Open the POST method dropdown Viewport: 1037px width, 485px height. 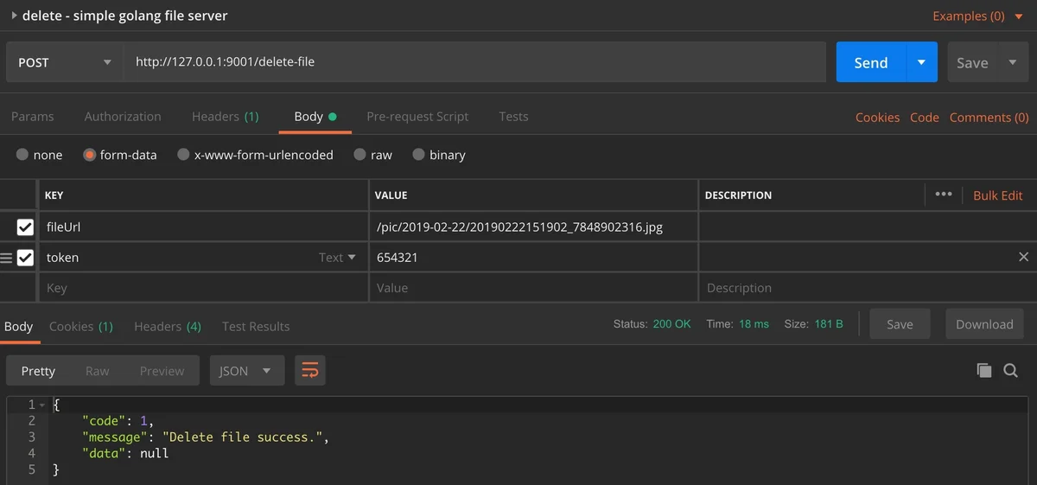64,62
